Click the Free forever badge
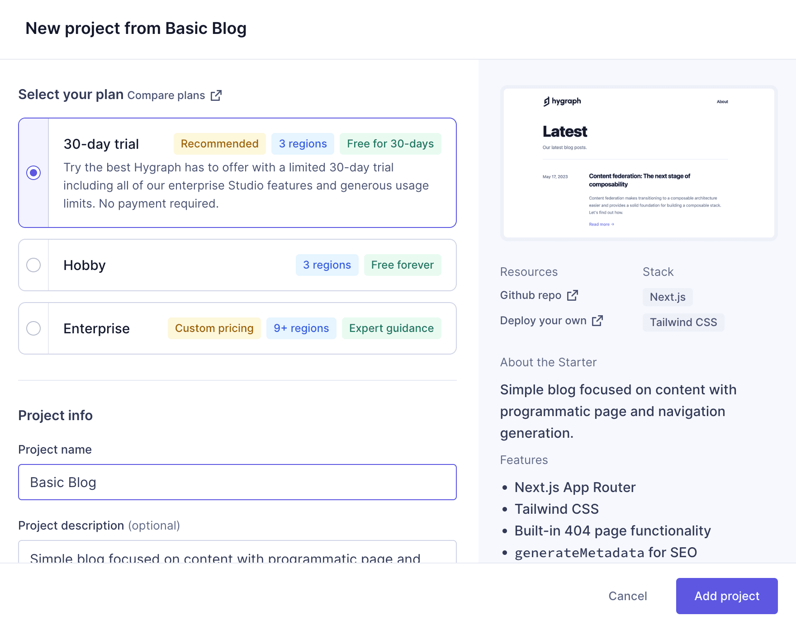The width and height of the screenshot is (796, 625). point(403,265)
